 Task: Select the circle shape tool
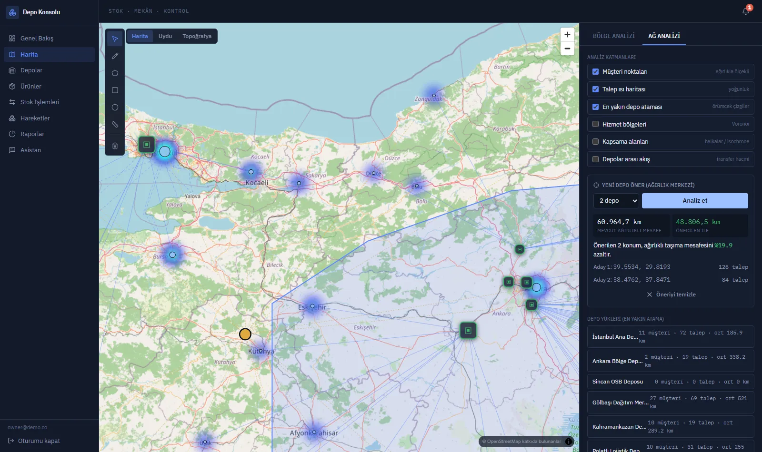[115, 108]
